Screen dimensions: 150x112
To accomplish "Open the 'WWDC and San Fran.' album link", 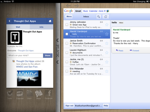I will point(27,67).
